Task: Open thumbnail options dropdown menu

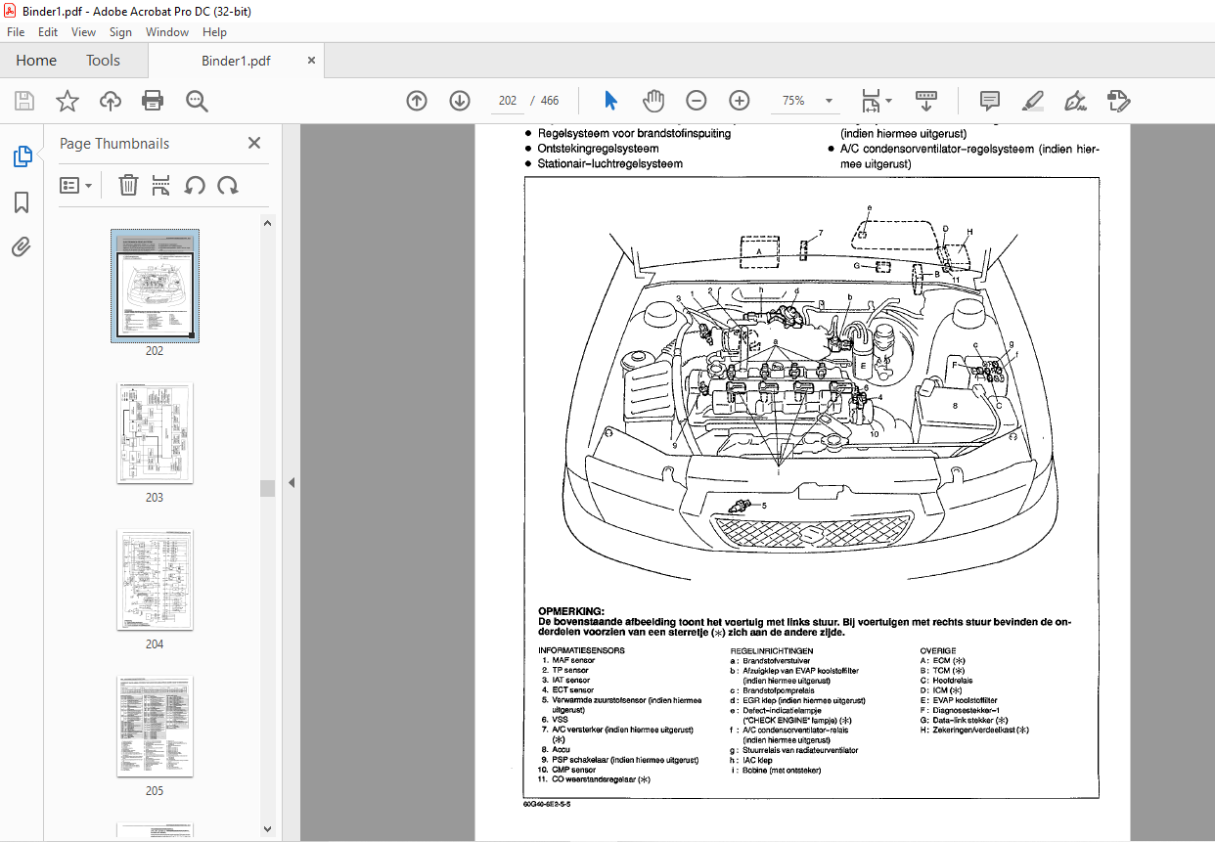Action: [x=76, y=185]
